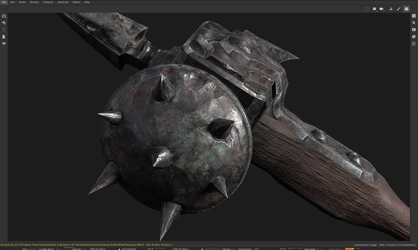
Task: Open the Help menu
Action: (x=87, y=2)
